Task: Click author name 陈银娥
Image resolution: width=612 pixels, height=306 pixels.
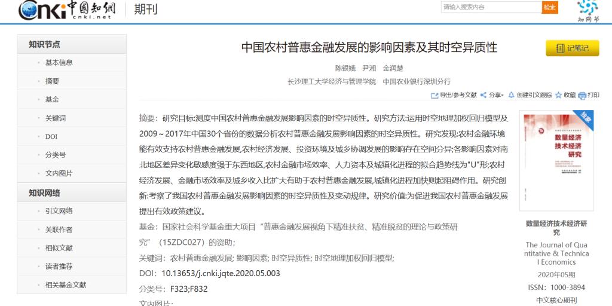Action: click(x=345, y=68)
